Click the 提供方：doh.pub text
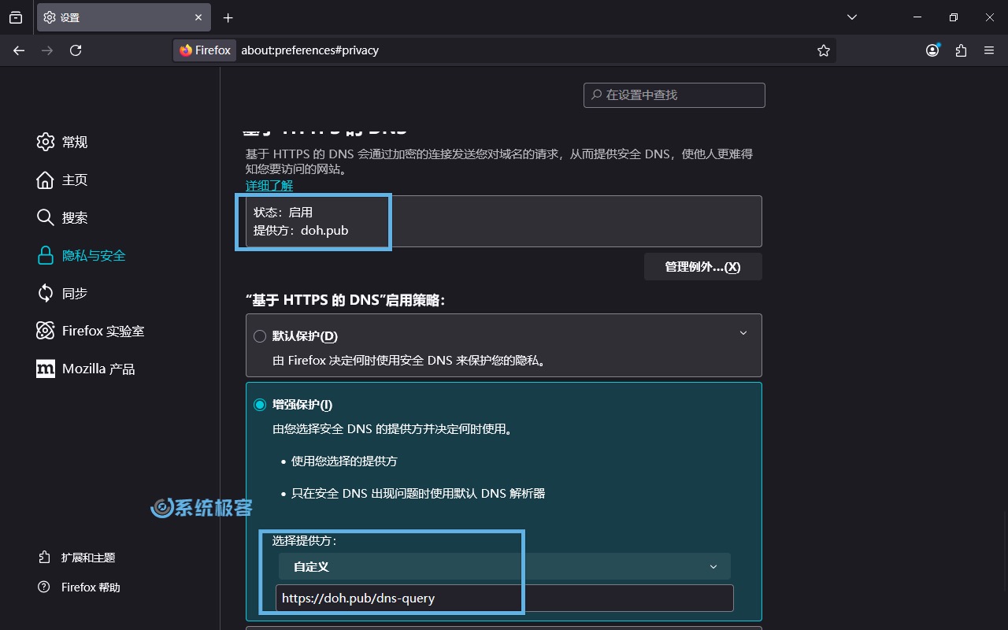This screenshot has height=630, width=1008. pyautogui.click(x=301, y=231)
